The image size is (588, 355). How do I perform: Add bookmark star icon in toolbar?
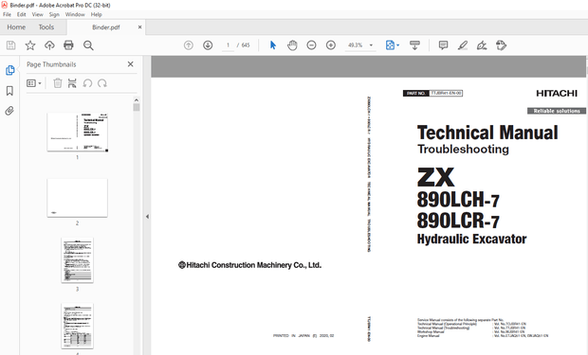click(30, 45)
